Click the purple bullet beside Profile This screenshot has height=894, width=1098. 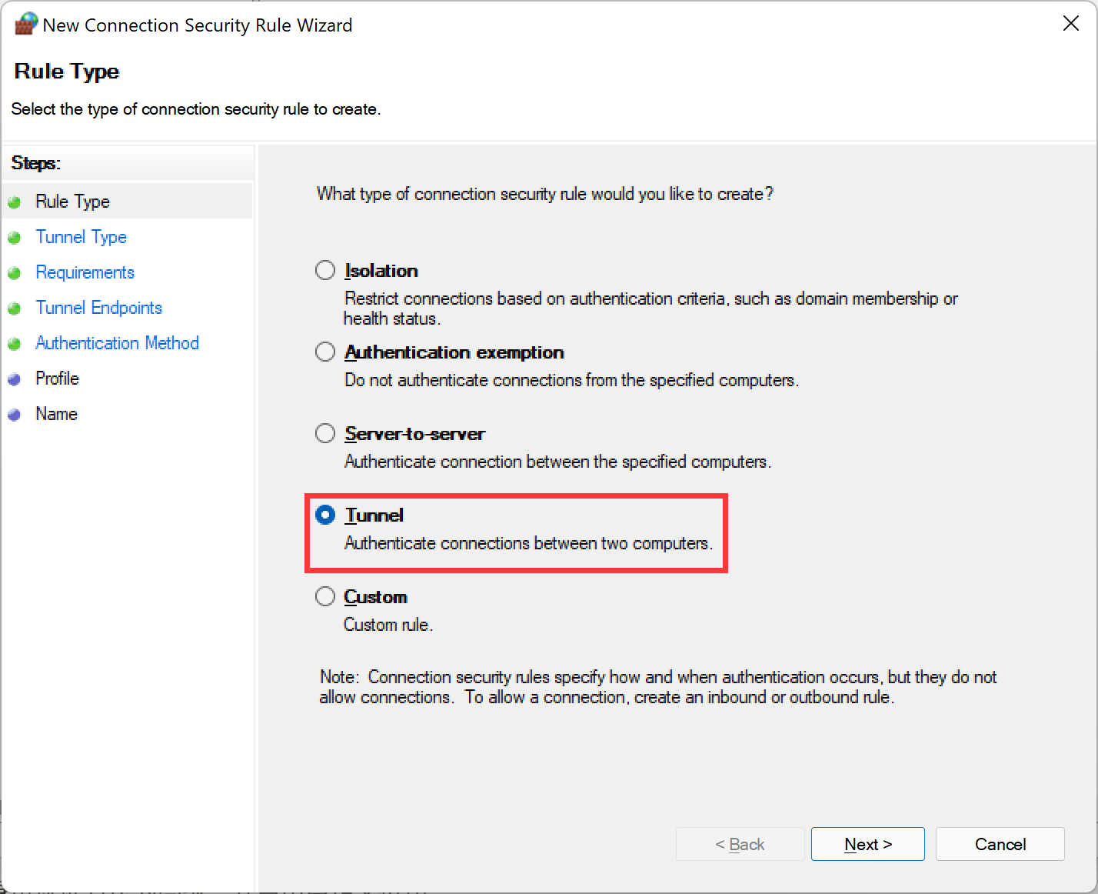[14, 379]
